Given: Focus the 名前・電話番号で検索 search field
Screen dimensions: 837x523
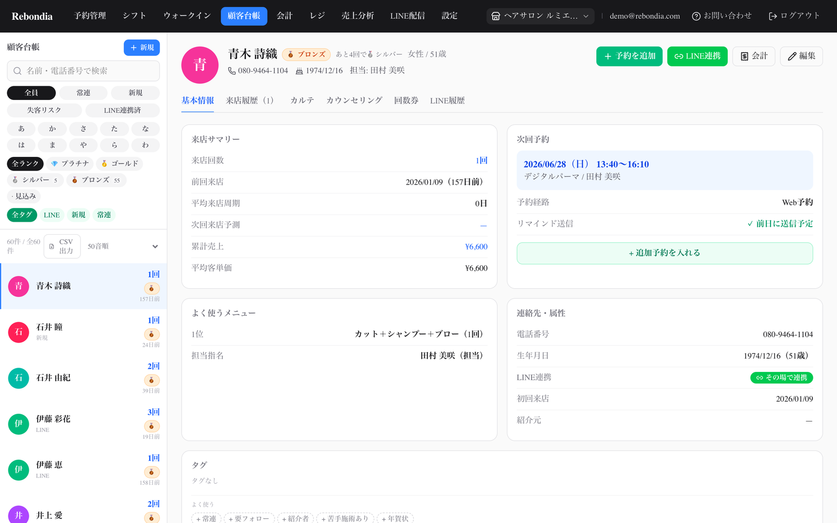Looking at the screenshot, I should [83, 71].
